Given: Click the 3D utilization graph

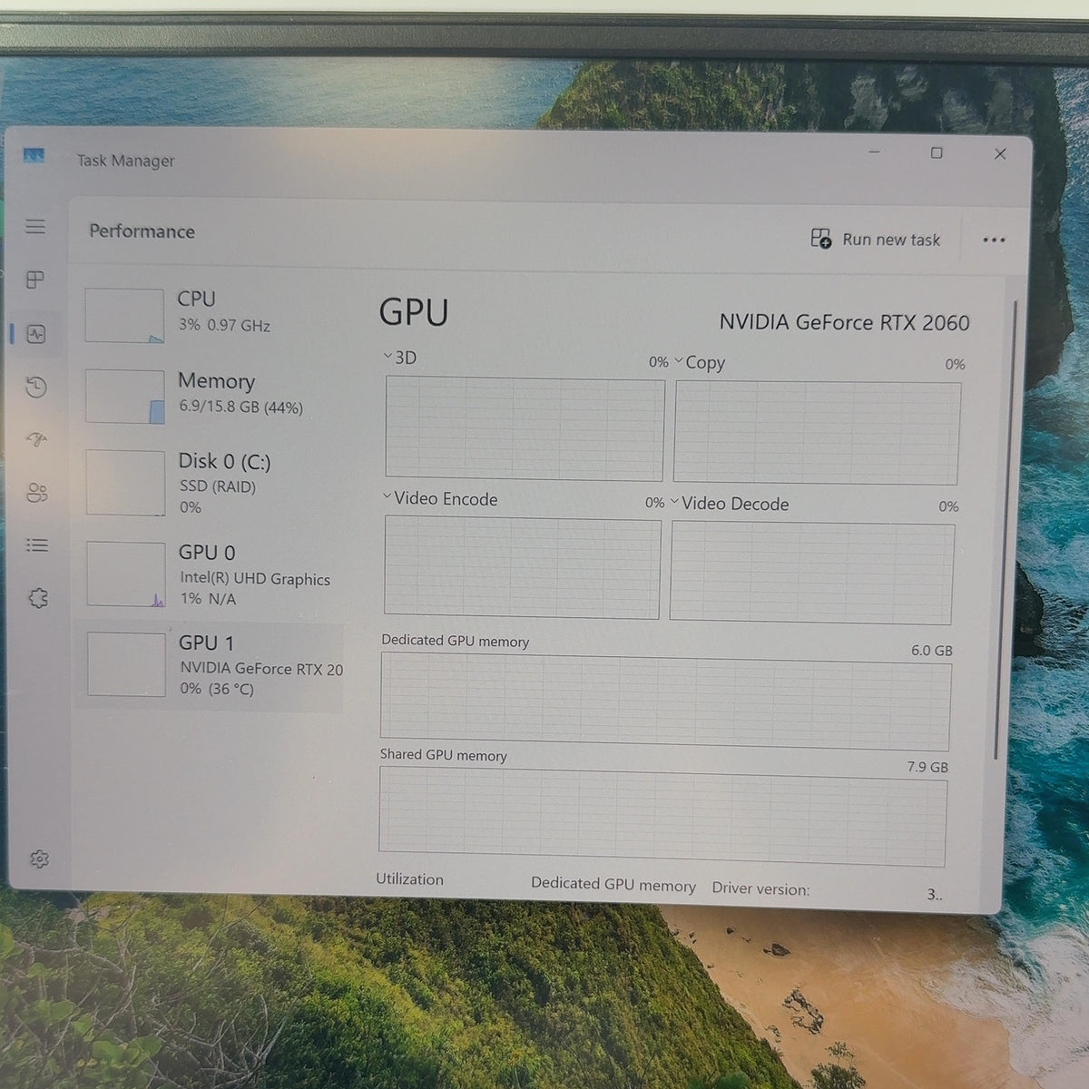Looking at the screenshot, I should pos(525,429).
